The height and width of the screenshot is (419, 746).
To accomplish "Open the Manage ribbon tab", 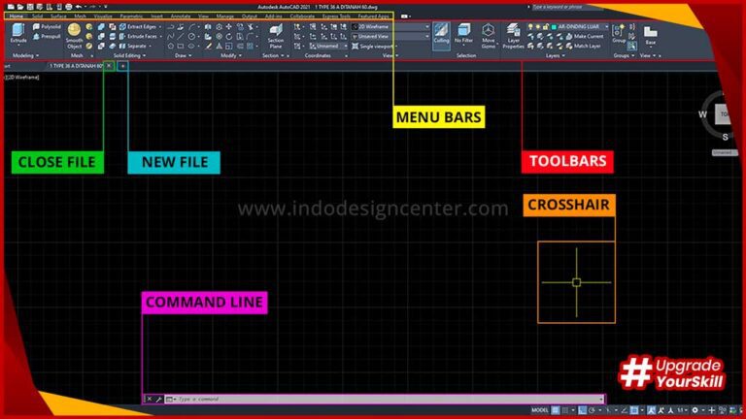I will tap(225, 16).
